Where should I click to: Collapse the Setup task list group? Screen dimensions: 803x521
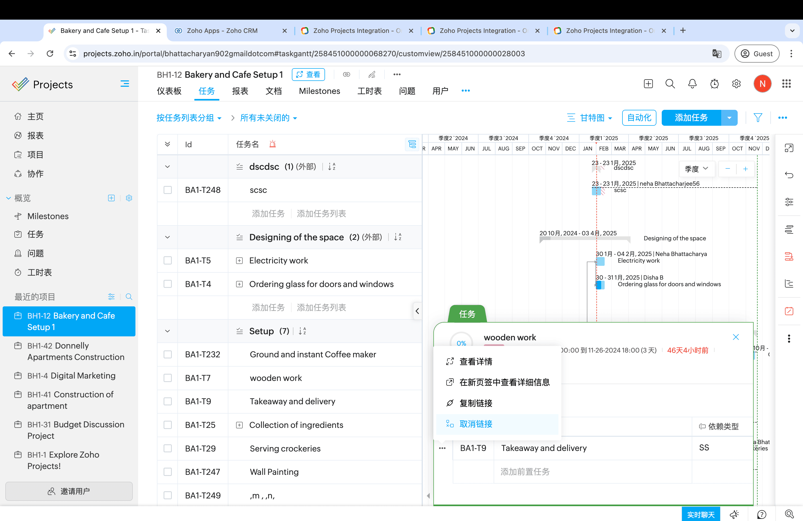(167, 331)
